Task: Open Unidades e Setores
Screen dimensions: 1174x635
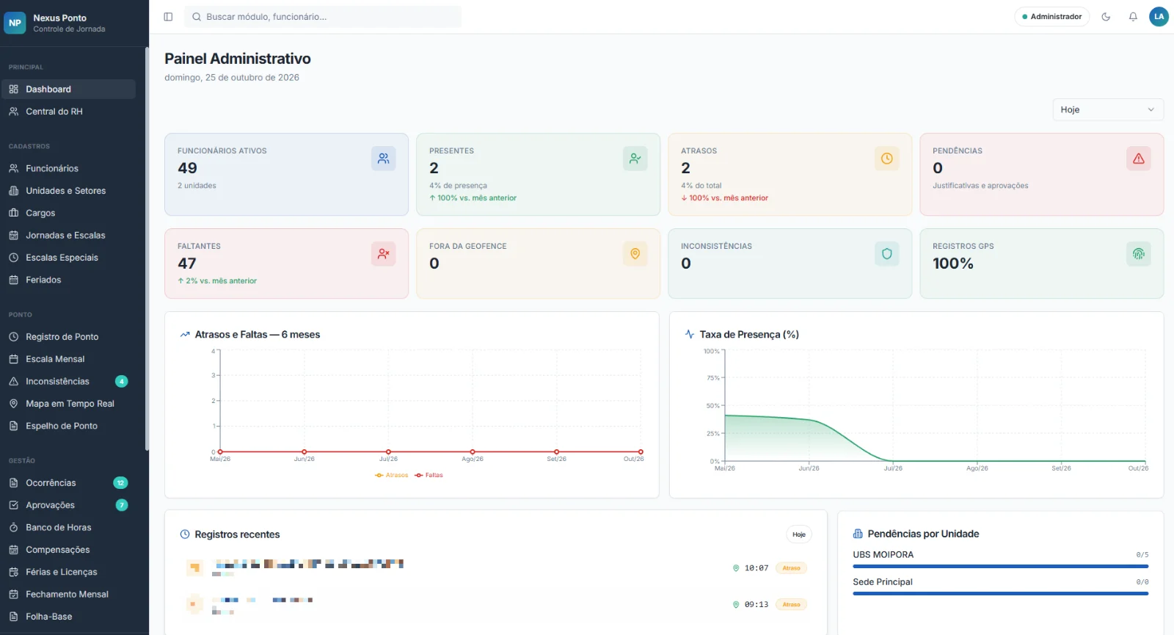Action: pyautogui.click(x=68, y=191)
